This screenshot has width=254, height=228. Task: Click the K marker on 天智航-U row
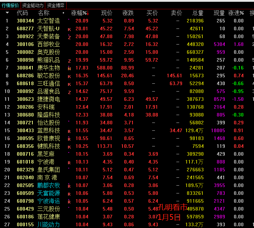[69, 30]
